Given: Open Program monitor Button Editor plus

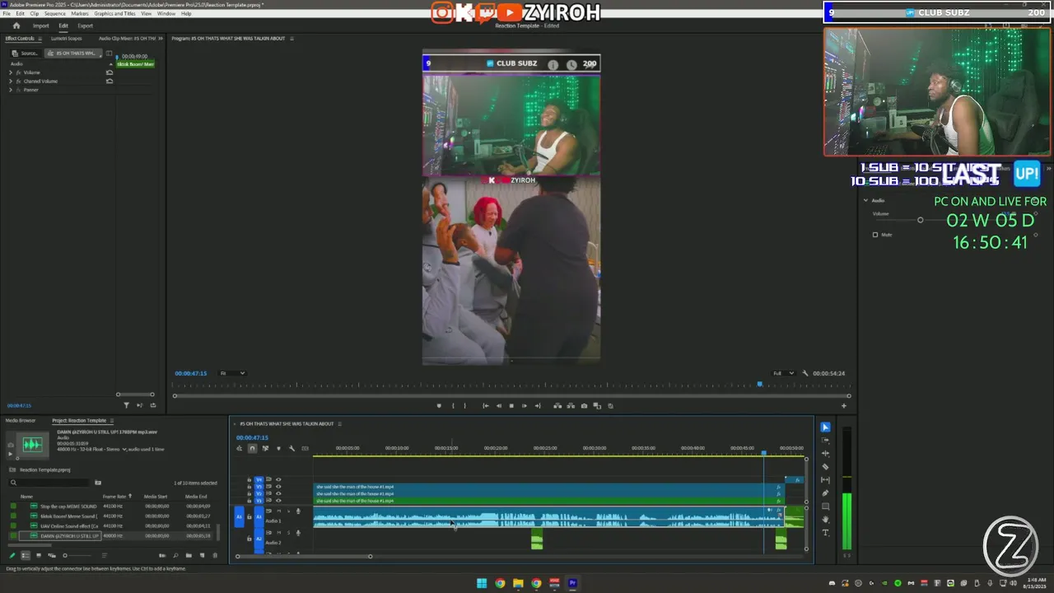Looking at the screenshot, I should tap(843, 405).
